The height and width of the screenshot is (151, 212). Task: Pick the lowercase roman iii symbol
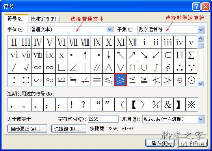coord(168,42)
